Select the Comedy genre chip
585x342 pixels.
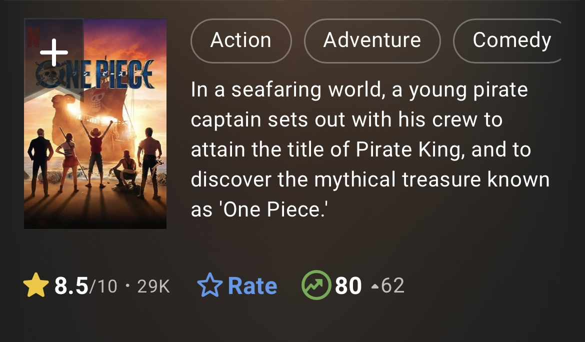[x=511, y=40]
